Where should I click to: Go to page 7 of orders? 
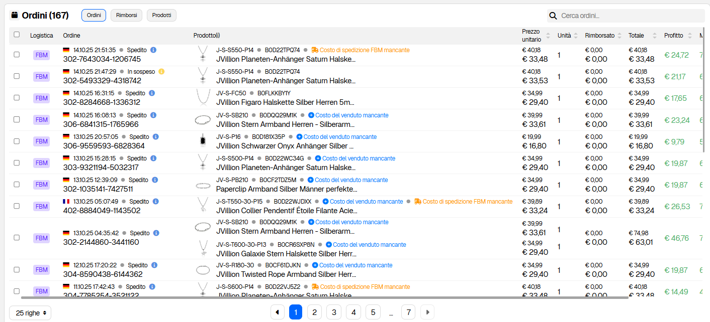[x=408, y=312]
